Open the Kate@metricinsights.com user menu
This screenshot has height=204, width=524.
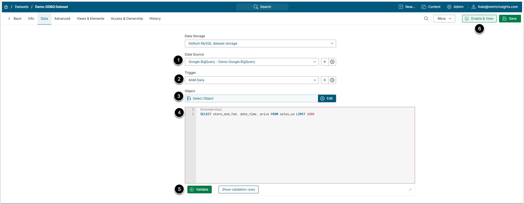(x=494, y=7)
